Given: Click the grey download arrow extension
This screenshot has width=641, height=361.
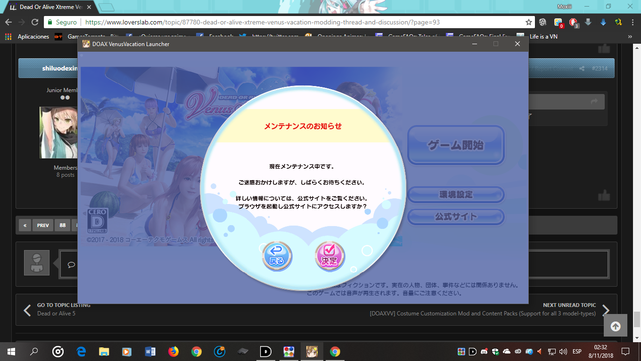Looking at the screenshot, I should [x=588, y=22].
